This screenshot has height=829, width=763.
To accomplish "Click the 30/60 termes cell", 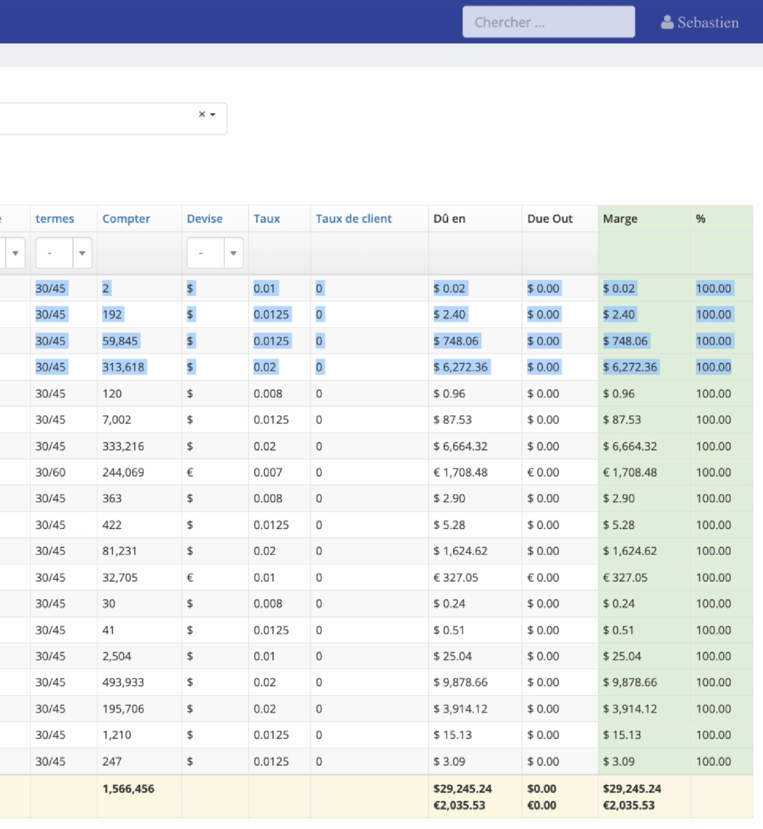I will (50, 472).
